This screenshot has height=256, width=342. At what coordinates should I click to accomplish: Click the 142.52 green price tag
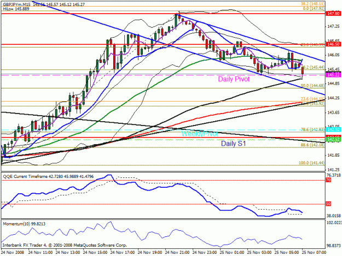pos(333,140)
